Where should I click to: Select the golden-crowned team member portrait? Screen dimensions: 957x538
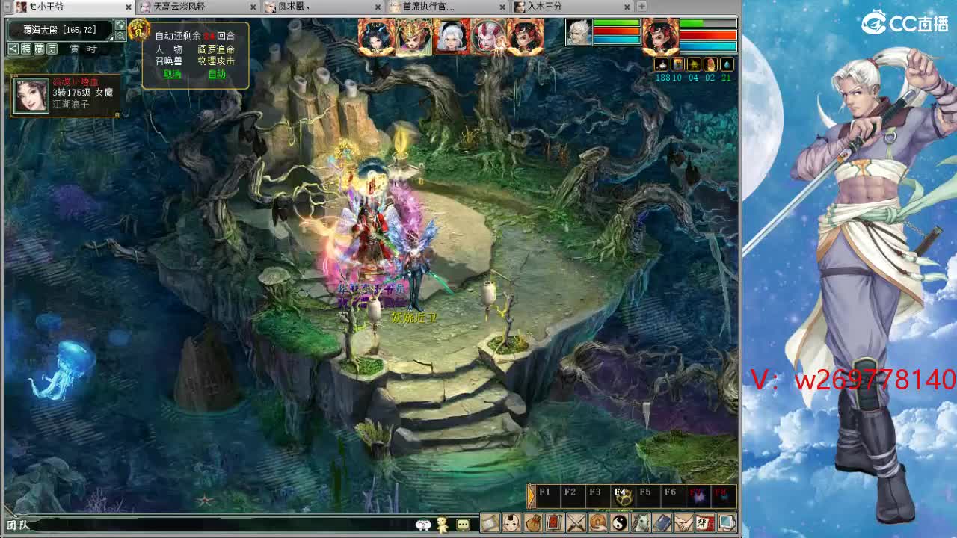413,37
